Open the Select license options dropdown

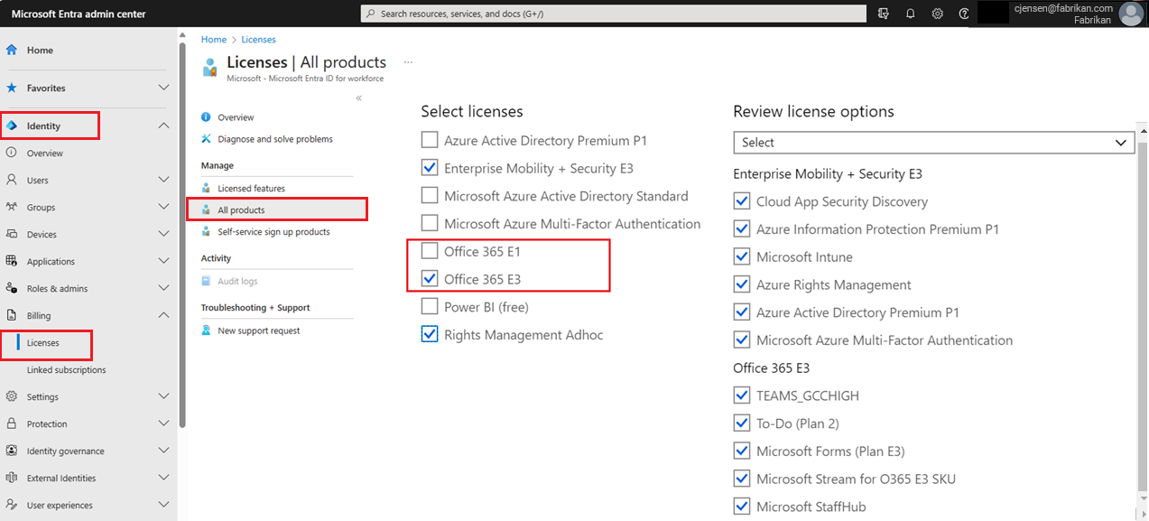[933, 143]
